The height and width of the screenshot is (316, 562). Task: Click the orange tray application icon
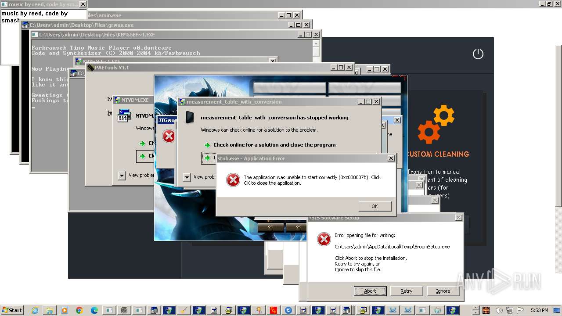point(486,310)
